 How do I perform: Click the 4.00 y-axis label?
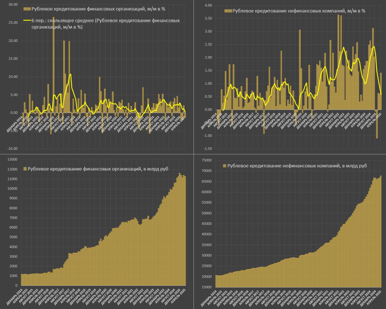[x=208, y=5]
